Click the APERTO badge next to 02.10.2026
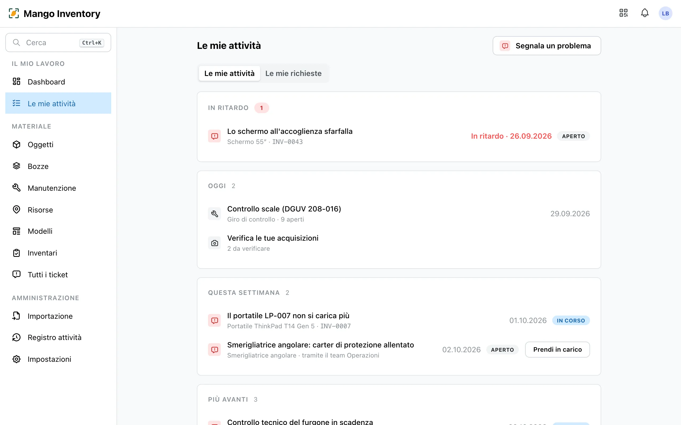 (502, 350)
